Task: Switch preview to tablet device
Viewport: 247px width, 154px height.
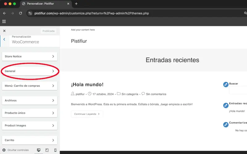Action: coord(47,150)
